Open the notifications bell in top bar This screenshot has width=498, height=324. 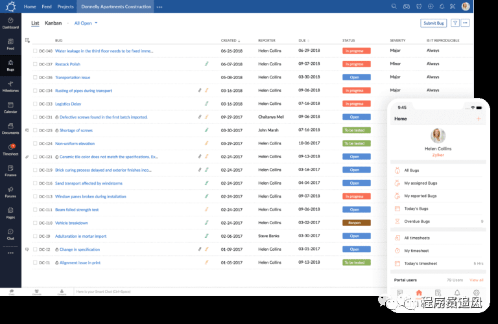pyautogui.click(x=442, y=6)
